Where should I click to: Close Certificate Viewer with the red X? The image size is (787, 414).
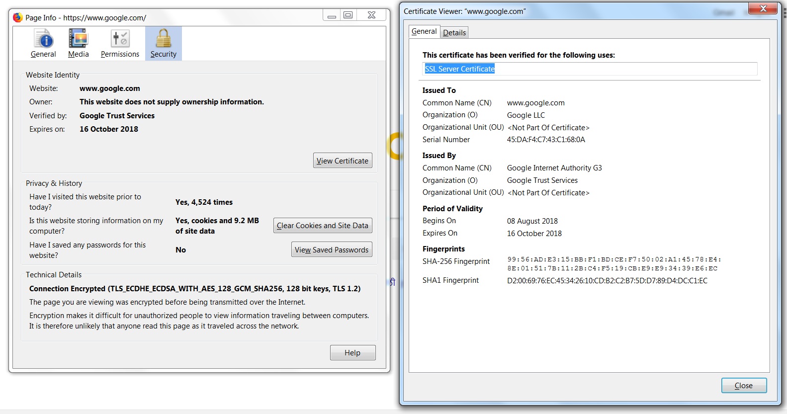(x=763, y=8)
